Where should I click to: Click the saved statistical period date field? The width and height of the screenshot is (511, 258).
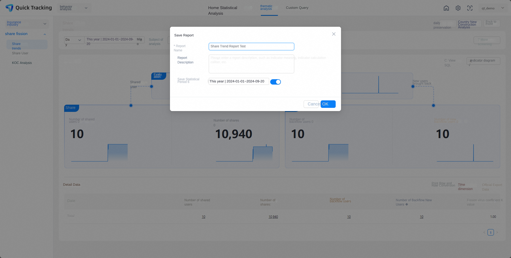[239, 81]
